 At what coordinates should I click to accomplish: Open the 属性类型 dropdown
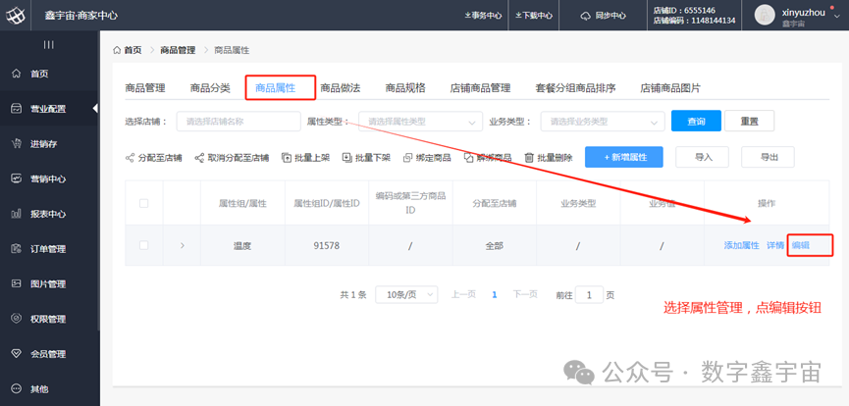coord(420,122)
